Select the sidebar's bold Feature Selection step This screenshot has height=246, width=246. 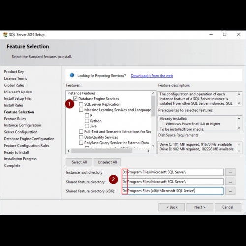click(x=19, y=112)
